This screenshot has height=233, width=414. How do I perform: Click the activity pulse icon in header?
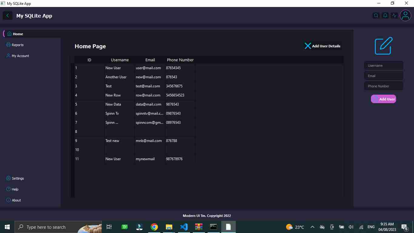pos(394,15)
